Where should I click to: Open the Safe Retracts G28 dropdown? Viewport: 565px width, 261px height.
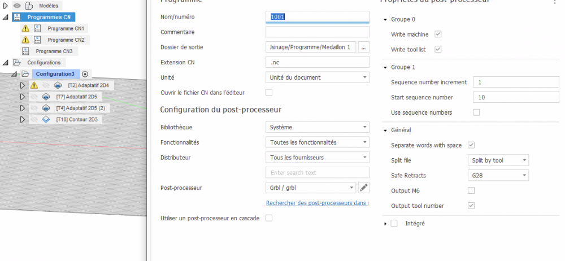[x=498, y=176]
